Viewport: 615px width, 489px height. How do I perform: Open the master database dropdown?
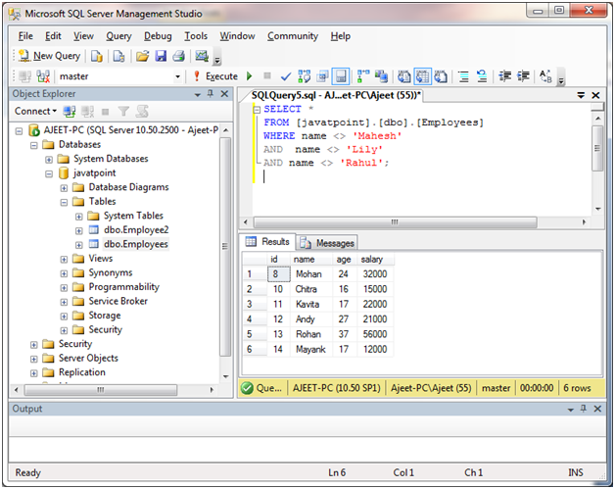177,76
